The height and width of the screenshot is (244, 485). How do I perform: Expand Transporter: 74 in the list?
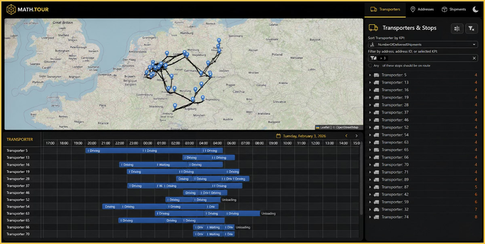370,217
